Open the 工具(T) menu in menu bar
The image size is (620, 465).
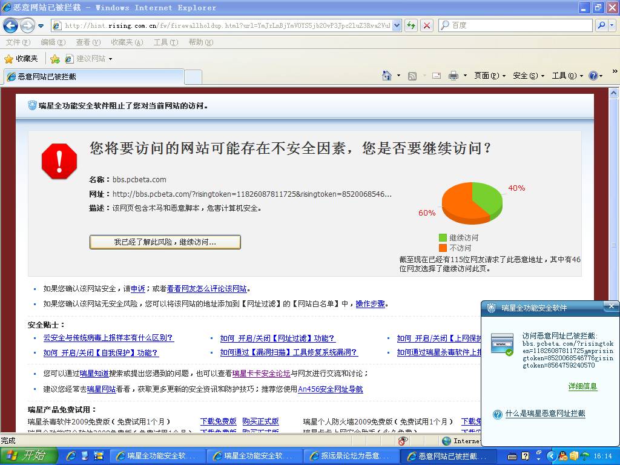pos(166,42)
